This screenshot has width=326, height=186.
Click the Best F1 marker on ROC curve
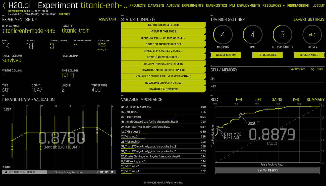pyautogui.click(x=241, y=115)
